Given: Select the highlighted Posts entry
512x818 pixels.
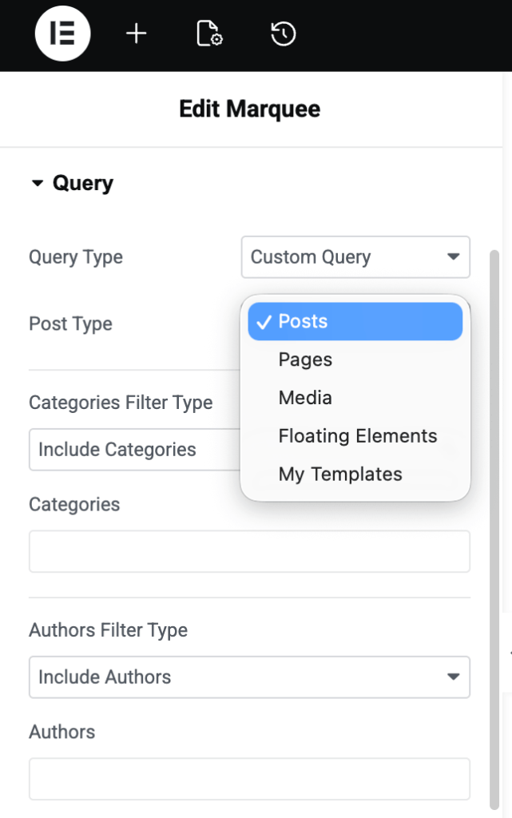Looking at the screenshot, I should tap(355, 321).
